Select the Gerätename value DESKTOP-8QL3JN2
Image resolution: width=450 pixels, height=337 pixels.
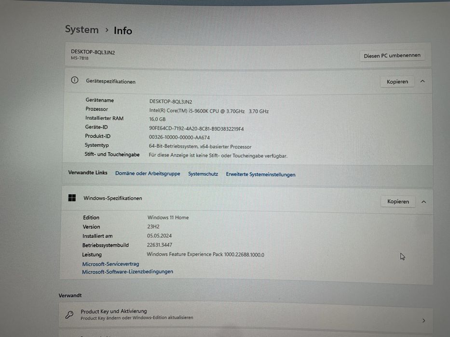171,102
